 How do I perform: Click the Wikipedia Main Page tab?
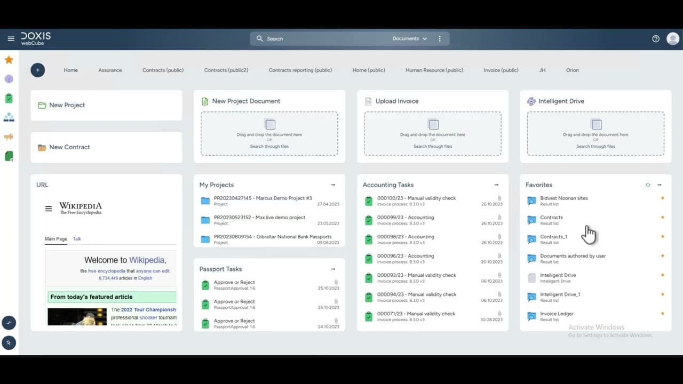coord(56,239)
